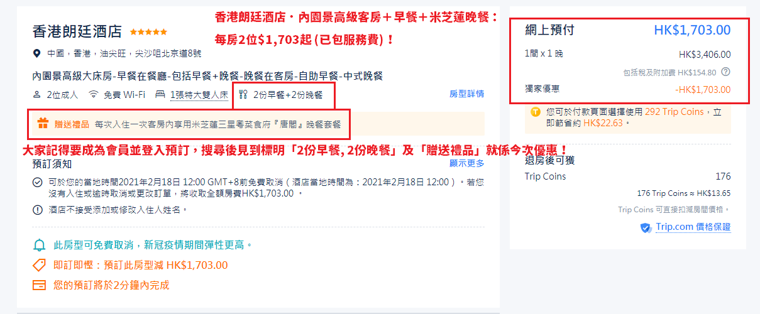This screenshot has width=760, height=314.
Task: Click the 1張特大雙人床 underlined bed link
Action: click(199, 95)
